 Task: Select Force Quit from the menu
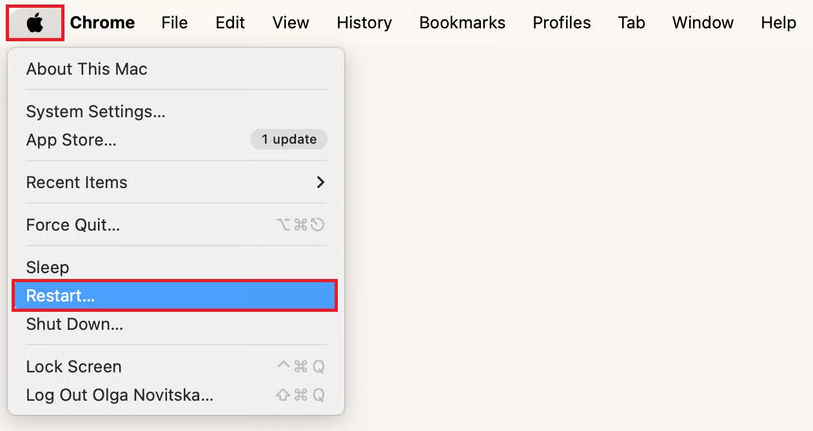point(71,225)
